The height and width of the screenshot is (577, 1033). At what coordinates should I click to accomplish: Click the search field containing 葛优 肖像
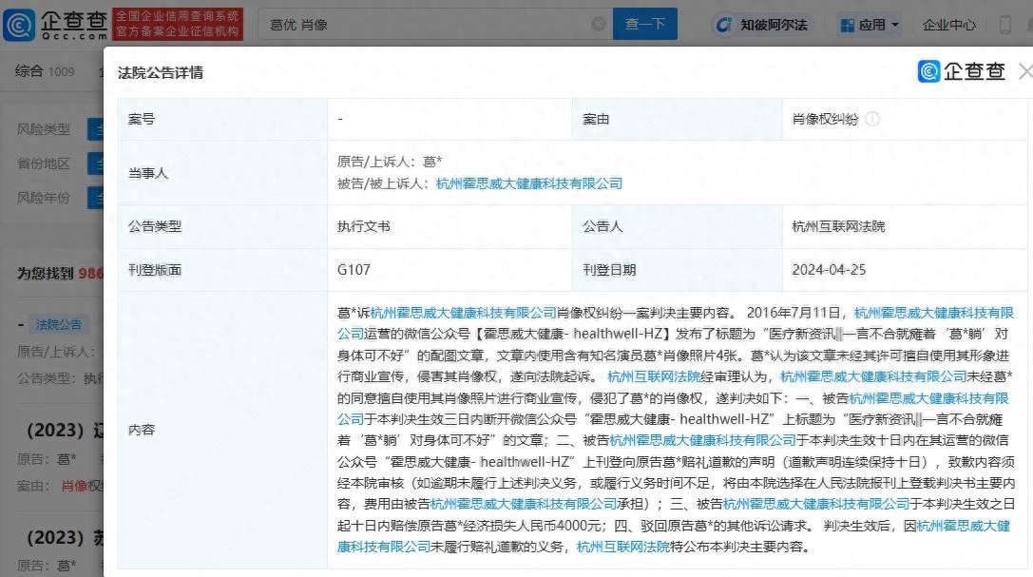(x=428, y=25)
